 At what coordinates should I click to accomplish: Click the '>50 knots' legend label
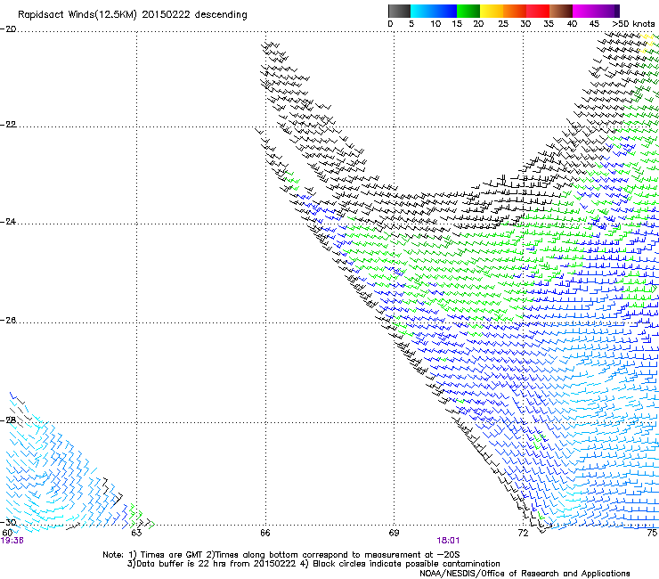(633, 24)
